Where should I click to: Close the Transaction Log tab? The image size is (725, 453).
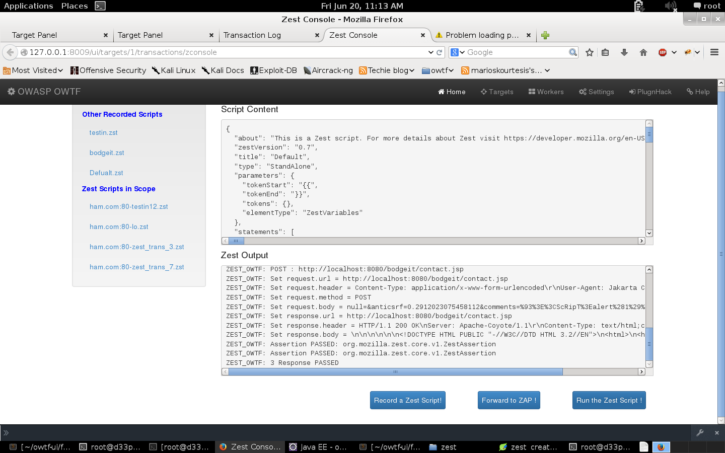[x=317, y=35]
